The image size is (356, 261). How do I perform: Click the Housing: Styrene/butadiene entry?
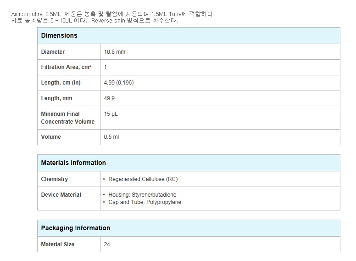[x=142, y=195]
